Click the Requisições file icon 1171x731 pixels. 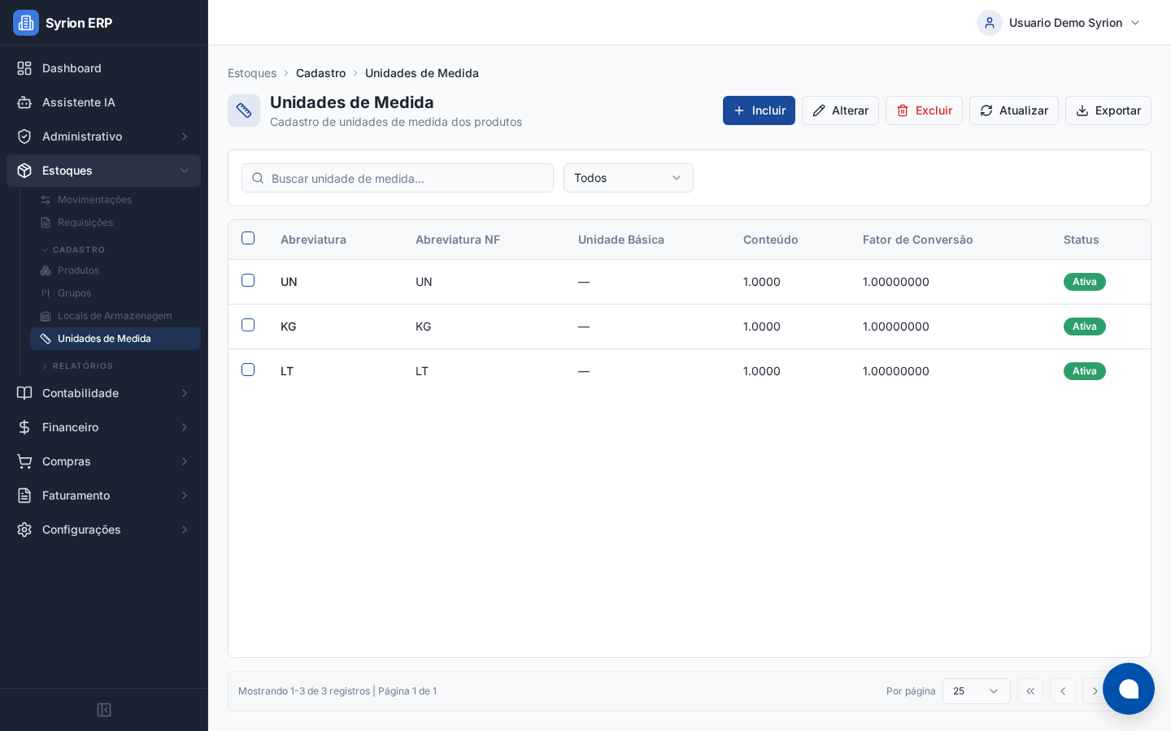(x=46, y=223)
